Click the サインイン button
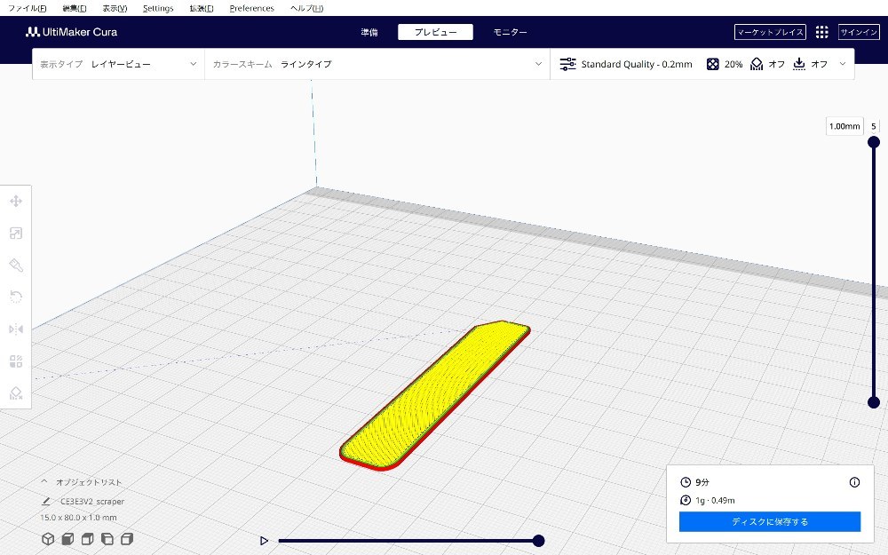888x555 pixels. pos(859,32)
